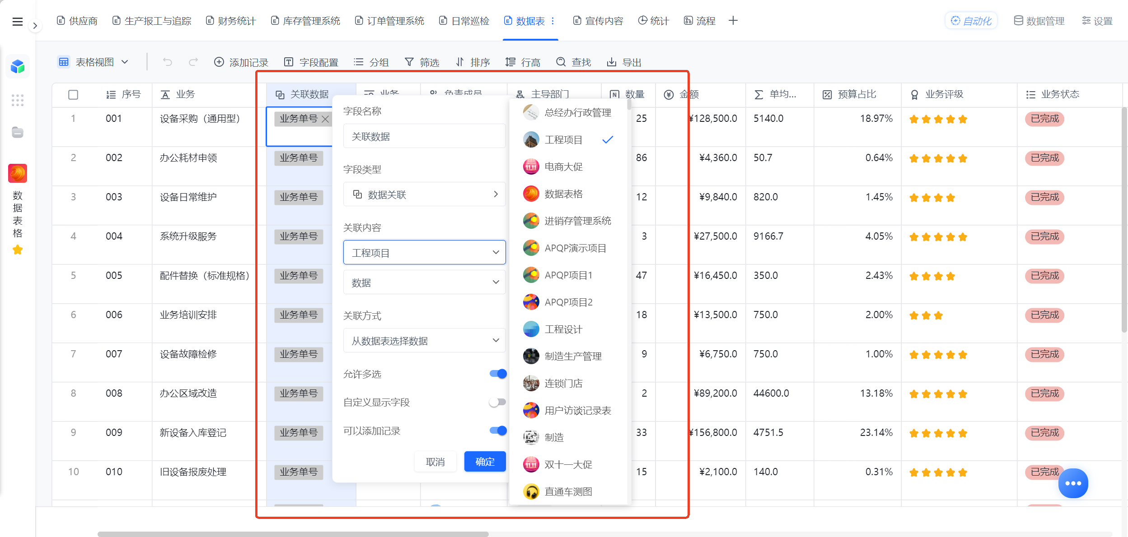Open the blue chat bubble floating button
This screenshot has width=1128, height=537.
pyautogui.click(x=1073, y=483)
